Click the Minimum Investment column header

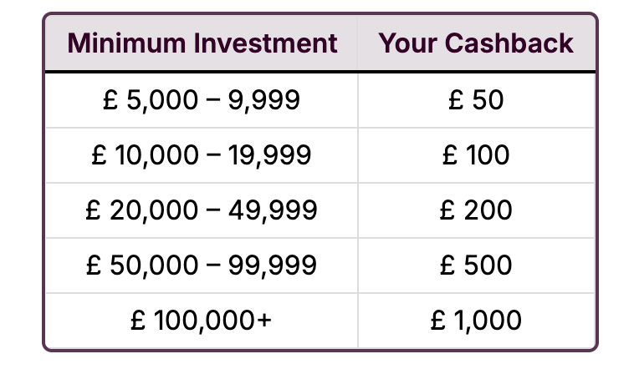202,43
